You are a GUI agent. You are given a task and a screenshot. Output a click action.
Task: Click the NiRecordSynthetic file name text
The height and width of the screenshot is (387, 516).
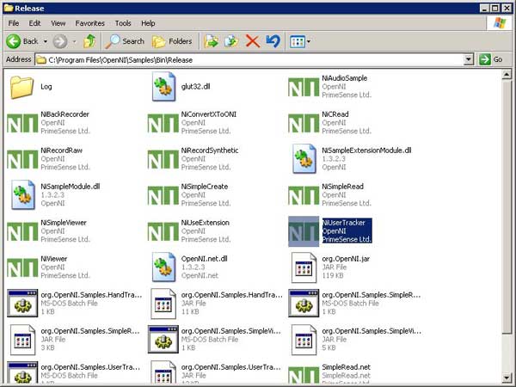tap(210, 150)
